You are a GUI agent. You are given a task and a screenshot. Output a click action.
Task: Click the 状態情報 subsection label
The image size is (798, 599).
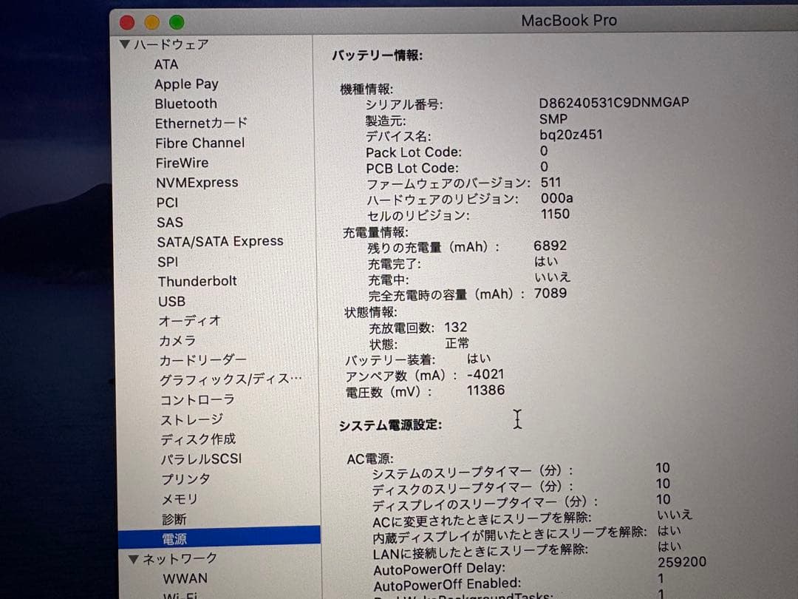(371, 312)
